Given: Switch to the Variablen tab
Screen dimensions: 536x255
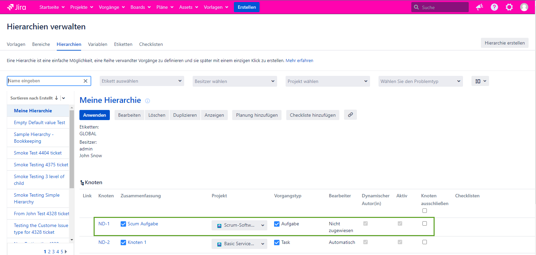Looking at the screenshot, I should pyautogui.click(x=97, y=44).
